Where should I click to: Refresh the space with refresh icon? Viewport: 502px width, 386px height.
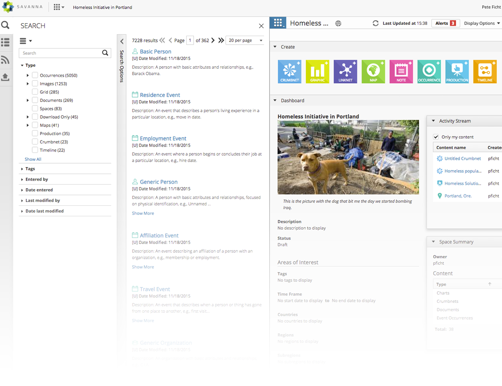(x=376, y=23)
